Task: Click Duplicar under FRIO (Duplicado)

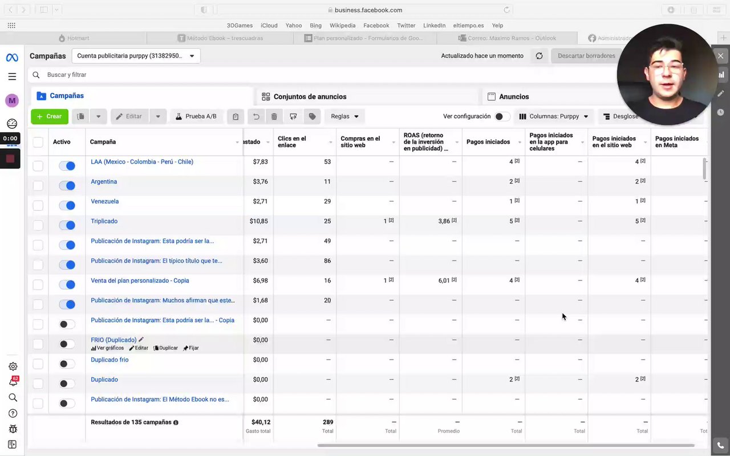Action: pos(165,348)
